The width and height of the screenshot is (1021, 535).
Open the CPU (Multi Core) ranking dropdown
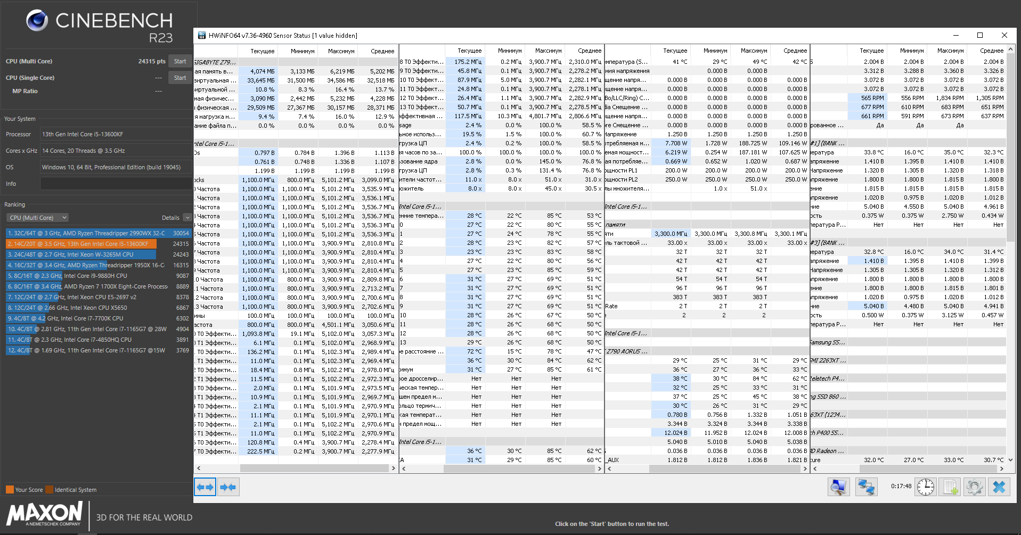click(x=37, y=218)
